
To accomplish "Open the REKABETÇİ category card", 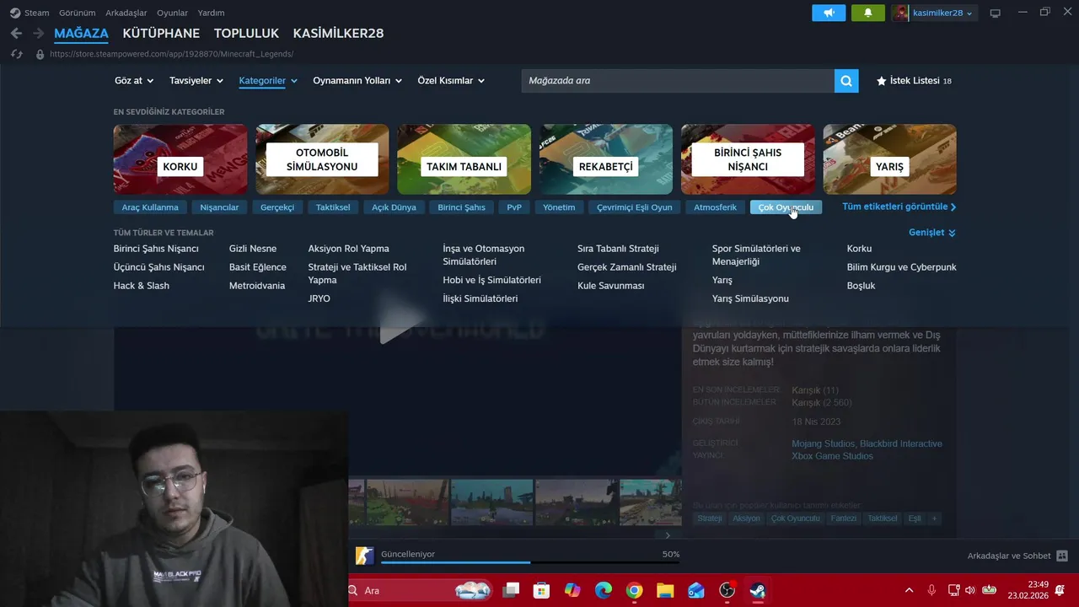I will [606, 159].
